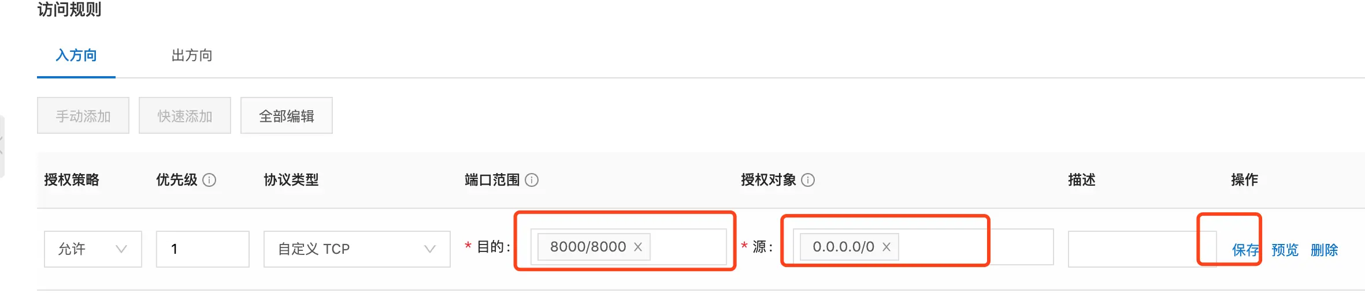Click the 删除 link

[1325, 250]
